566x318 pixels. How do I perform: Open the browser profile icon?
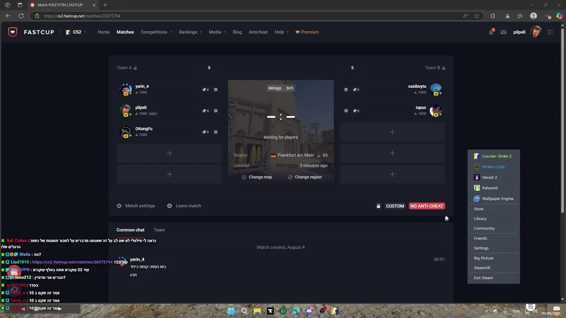pos(534,16)
